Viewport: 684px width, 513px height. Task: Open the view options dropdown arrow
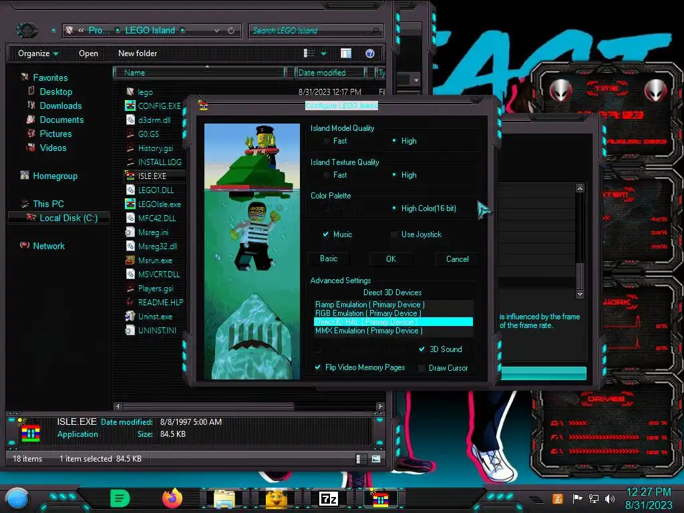point(324,53)
